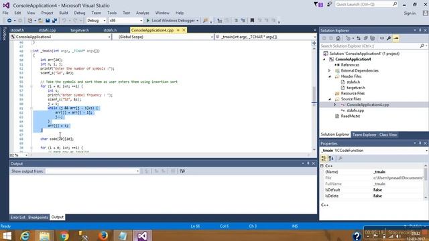This screenshot has width=429, height=241.
Task: Click the Windows Start button
Action: click(x=7, y=236)
